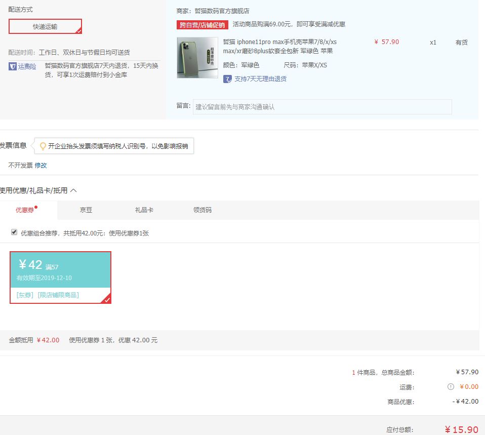Select the ¥42 满57 coupon card

point(60,277)
